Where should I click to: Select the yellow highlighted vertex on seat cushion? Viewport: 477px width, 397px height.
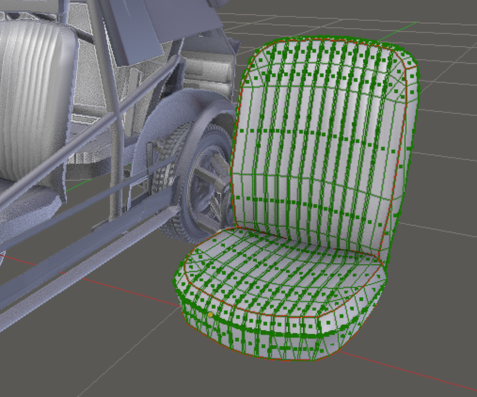pyautogui.click(x=211, y=314)
